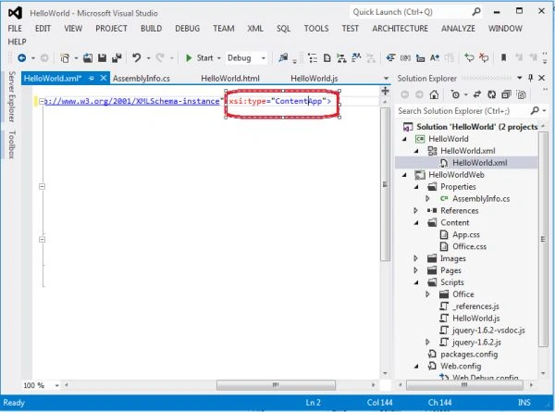The width and height of the screenshot is (555, 412).
Task: Click the INS indicator in status bar
Action: tap(524, 403)
